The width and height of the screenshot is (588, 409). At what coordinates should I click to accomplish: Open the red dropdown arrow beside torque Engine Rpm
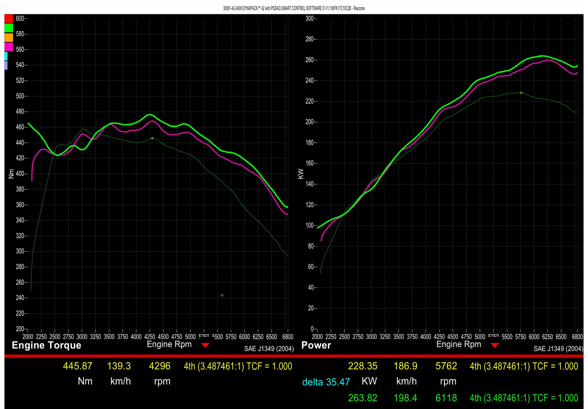[x=205, y=345]
